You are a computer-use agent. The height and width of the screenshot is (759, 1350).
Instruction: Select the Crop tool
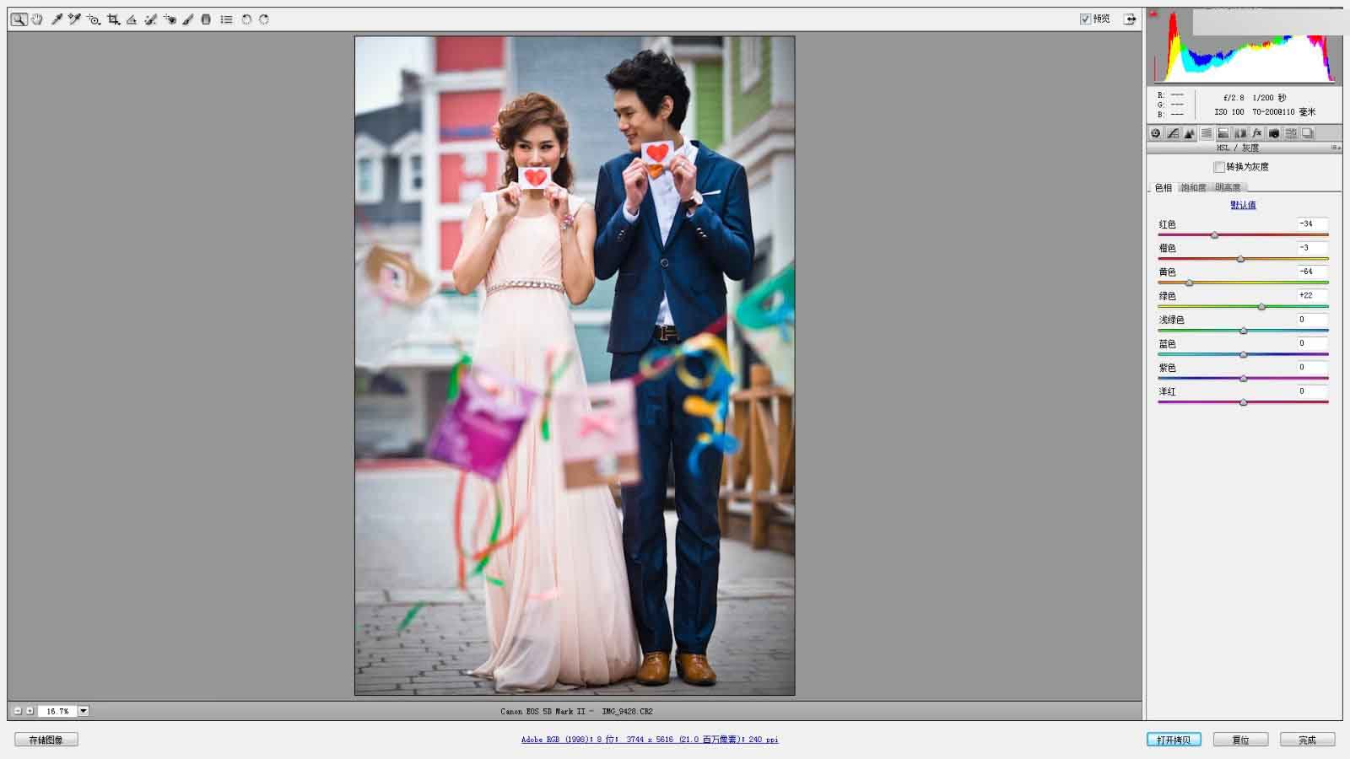(x=113, y=19)
